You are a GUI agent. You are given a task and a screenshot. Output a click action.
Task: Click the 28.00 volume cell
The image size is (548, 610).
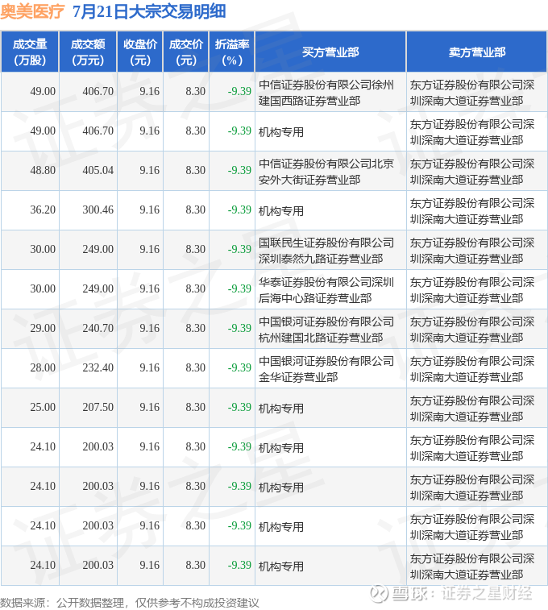pos(43,367)
